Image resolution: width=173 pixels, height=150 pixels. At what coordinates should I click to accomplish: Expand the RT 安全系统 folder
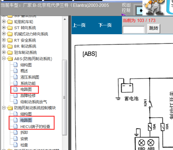tap(4, 40)
